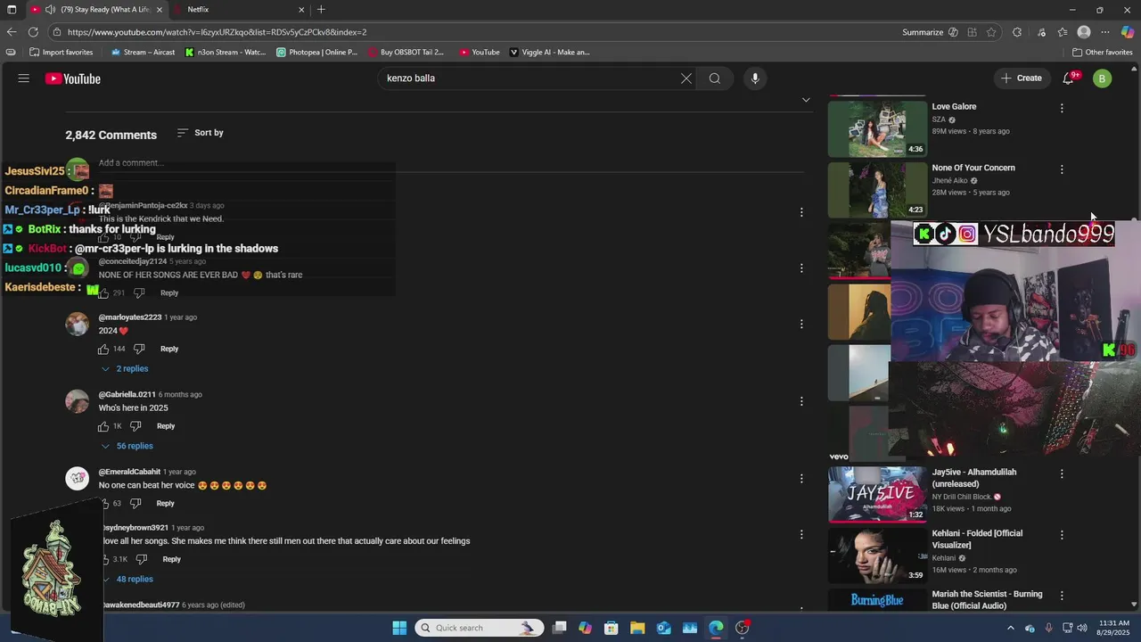Screen dimensions: 1141x642
Task: Open more options for Jay5ive video
Action: [1062, 473]
